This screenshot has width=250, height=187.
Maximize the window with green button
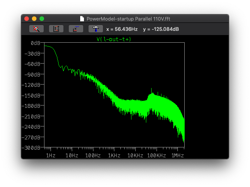42,19
